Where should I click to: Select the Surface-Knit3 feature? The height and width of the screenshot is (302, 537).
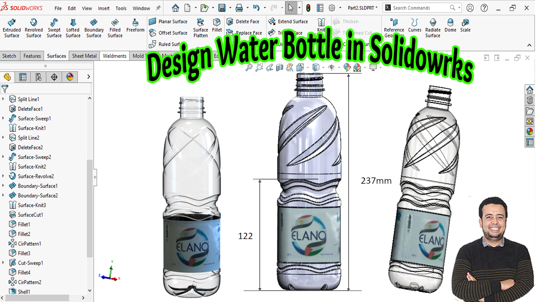pos(27,205)
